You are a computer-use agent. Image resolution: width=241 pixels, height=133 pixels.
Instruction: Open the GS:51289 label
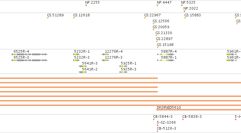[55, 15]
